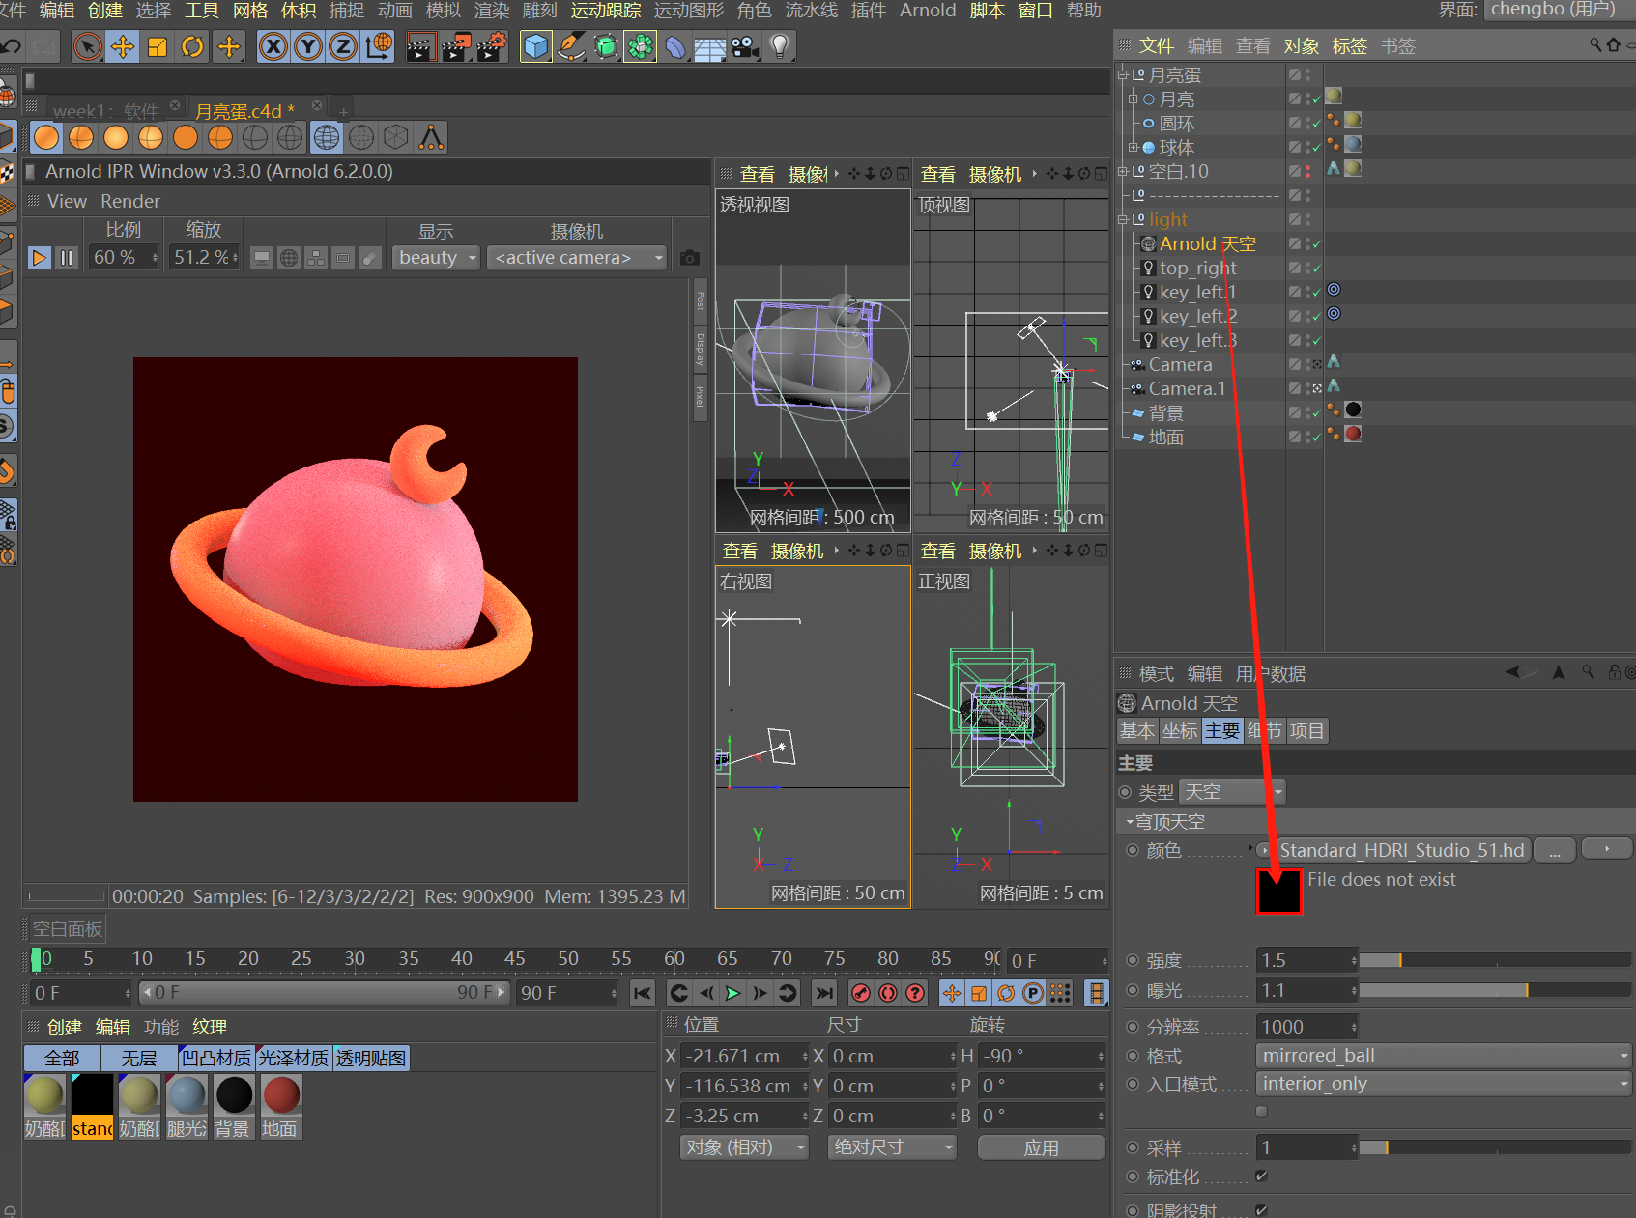Toggle the 标准化 checkbox

(1261, 1176)
